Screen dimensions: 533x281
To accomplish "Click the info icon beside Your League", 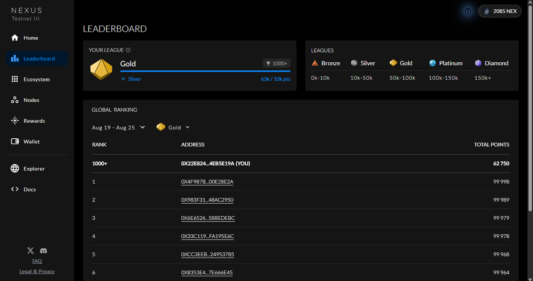I will click(x=128, y=50).
